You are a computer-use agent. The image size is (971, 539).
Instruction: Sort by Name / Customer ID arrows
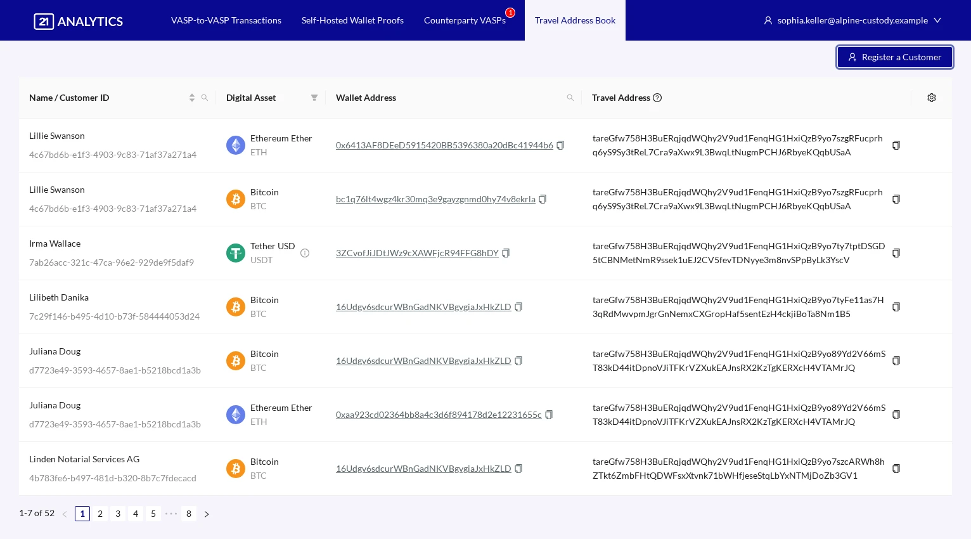191,98
